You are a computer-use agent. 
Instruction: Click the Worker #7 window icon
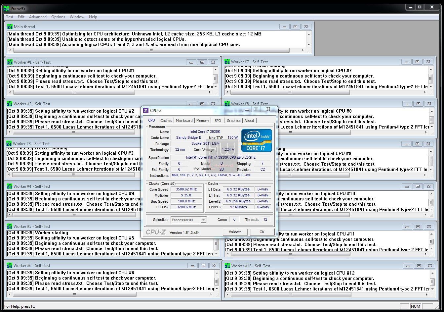(x=227, y=62)
